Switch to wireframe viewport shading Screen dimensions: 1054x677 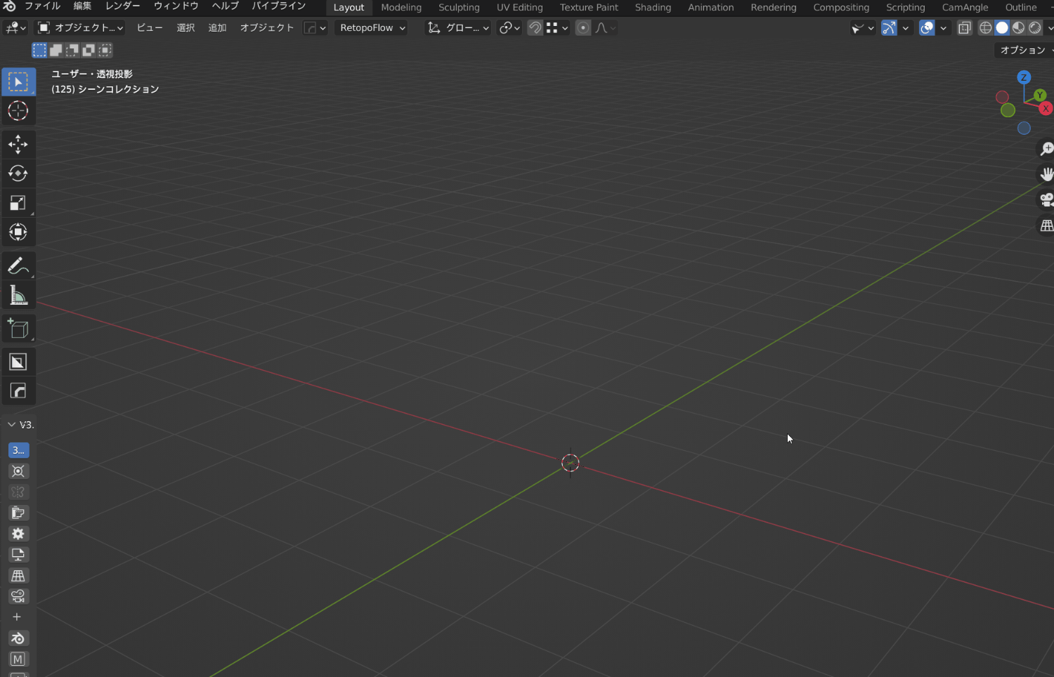(985, 28)
